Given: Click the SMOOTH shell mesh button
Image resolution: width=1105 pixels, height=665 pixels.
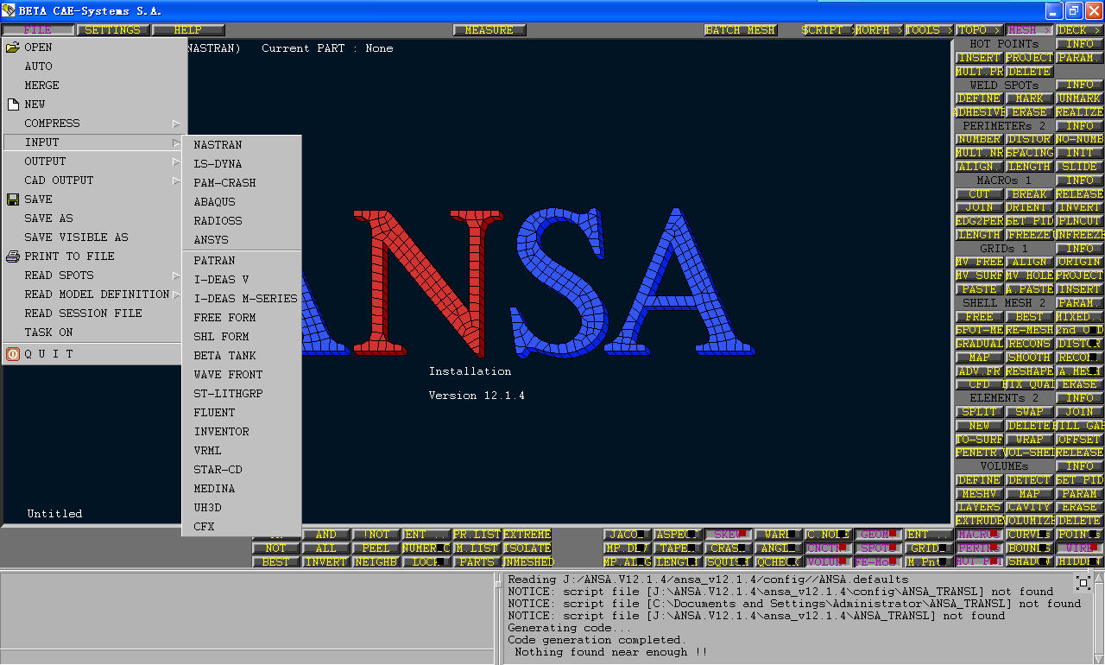Looking at the screenshot, I should (1029, 358).
